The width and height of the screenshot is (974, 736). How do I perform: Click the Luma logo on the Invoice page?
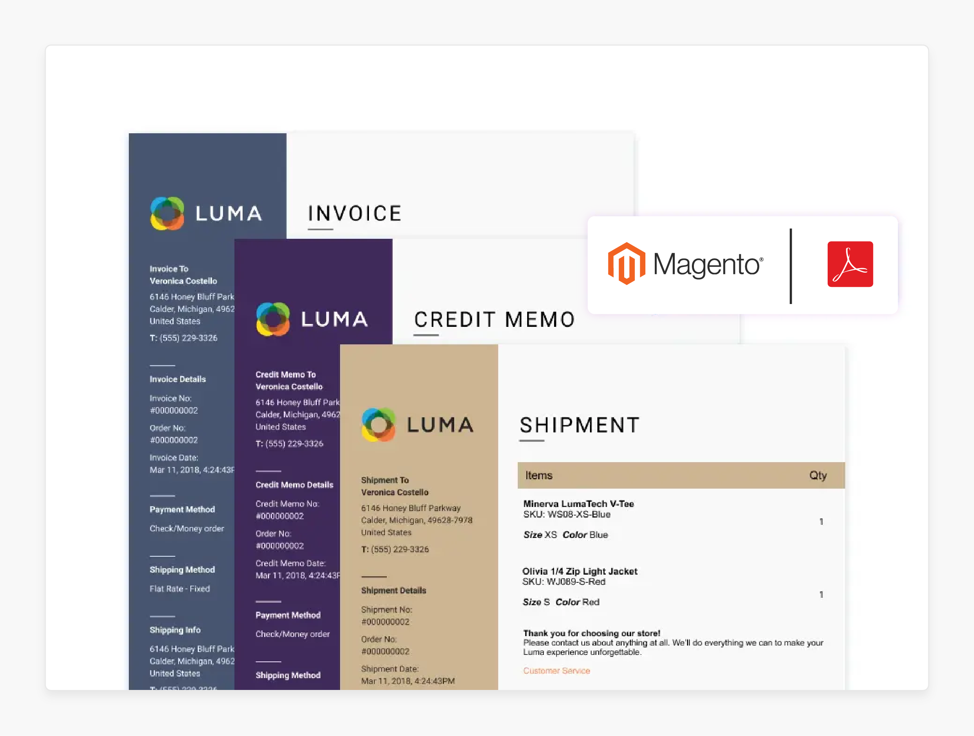pyautogui.click(x=206, y=214)
